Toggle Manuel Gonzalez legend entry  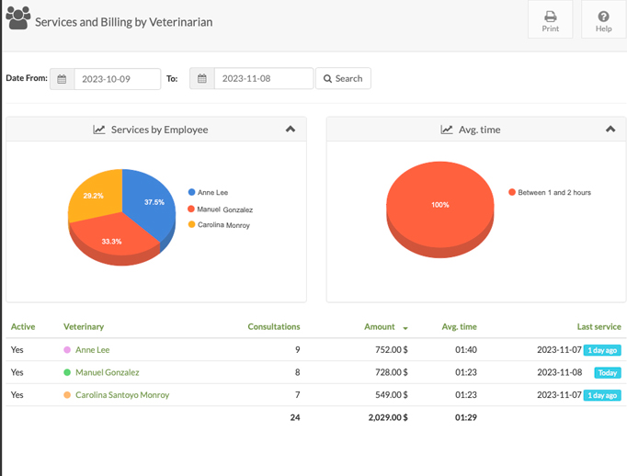(220, 210)
